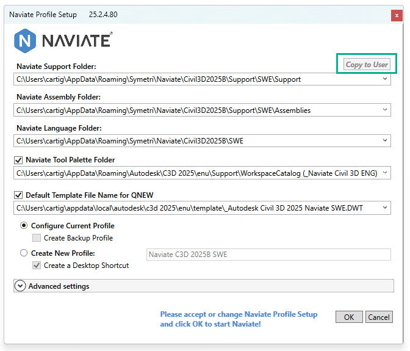Expand the Advanced settings section
This screenshot has height=351, width=410.
click(x=204, y=286)
